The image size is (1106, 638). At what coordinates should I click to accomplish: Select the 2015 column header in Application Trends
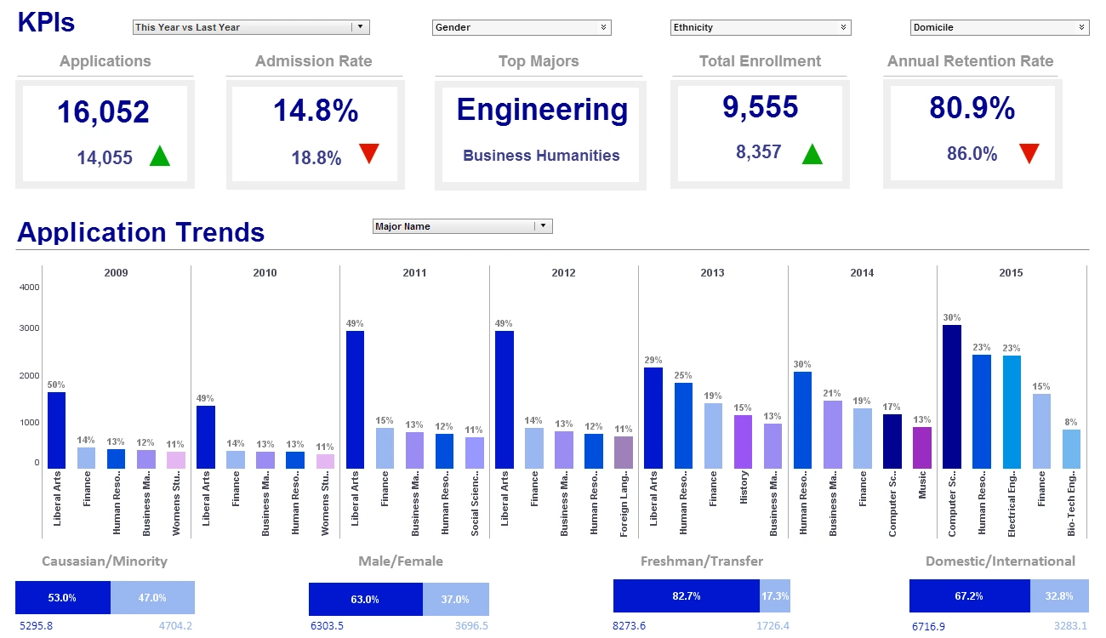click(1011, 272)
